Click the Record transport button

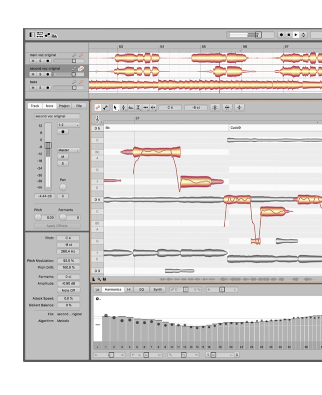point(281,35)
